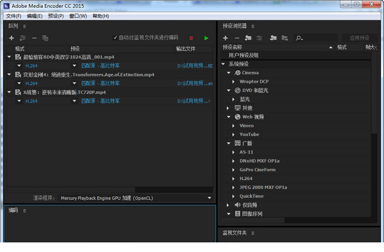Add source with queue plus icon
Screen dimensions: 384x252
[x=11, y=38]
